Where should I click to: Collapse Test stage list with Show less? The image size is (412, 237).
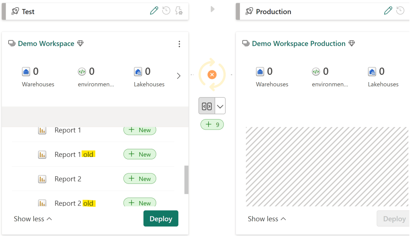tap(33, 219)
